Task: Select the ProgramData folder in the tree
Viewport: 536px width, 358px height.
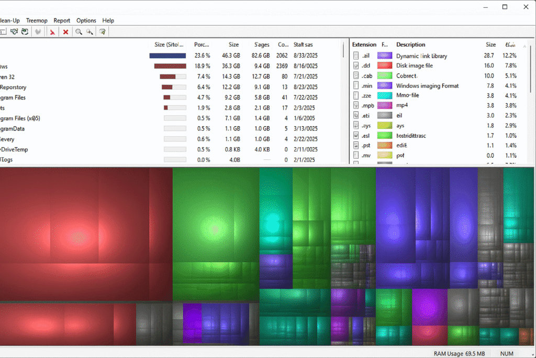Action: click(x=16, y=129)
